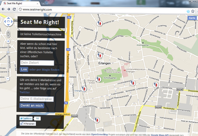Open a new browser tab
198x136 pixels.
click(x=43, y=3)
